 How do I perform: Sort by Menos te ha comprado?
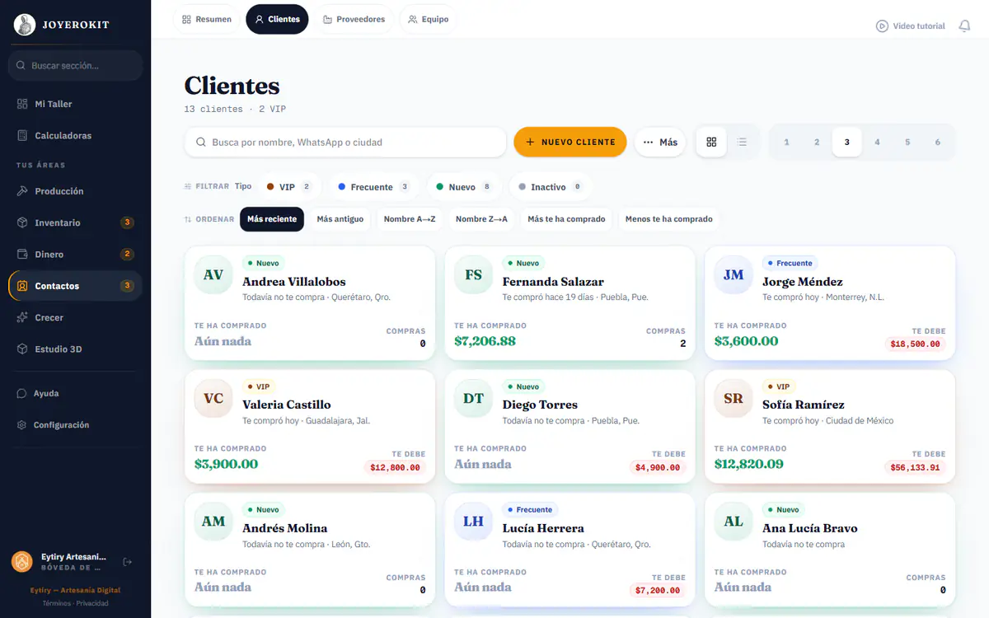tap(669, 219)
